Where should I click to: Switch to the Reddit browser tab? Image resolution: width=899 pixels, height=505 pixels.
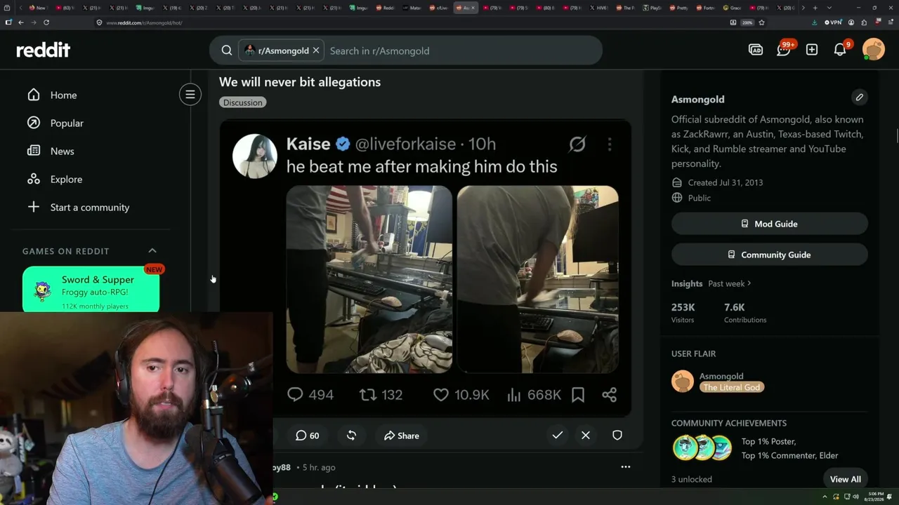coord(386,8)
